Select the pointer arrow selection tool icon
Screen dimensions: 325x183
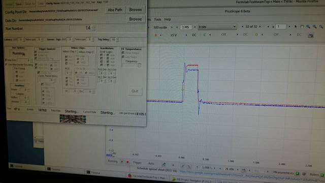(x=296, y=26)
